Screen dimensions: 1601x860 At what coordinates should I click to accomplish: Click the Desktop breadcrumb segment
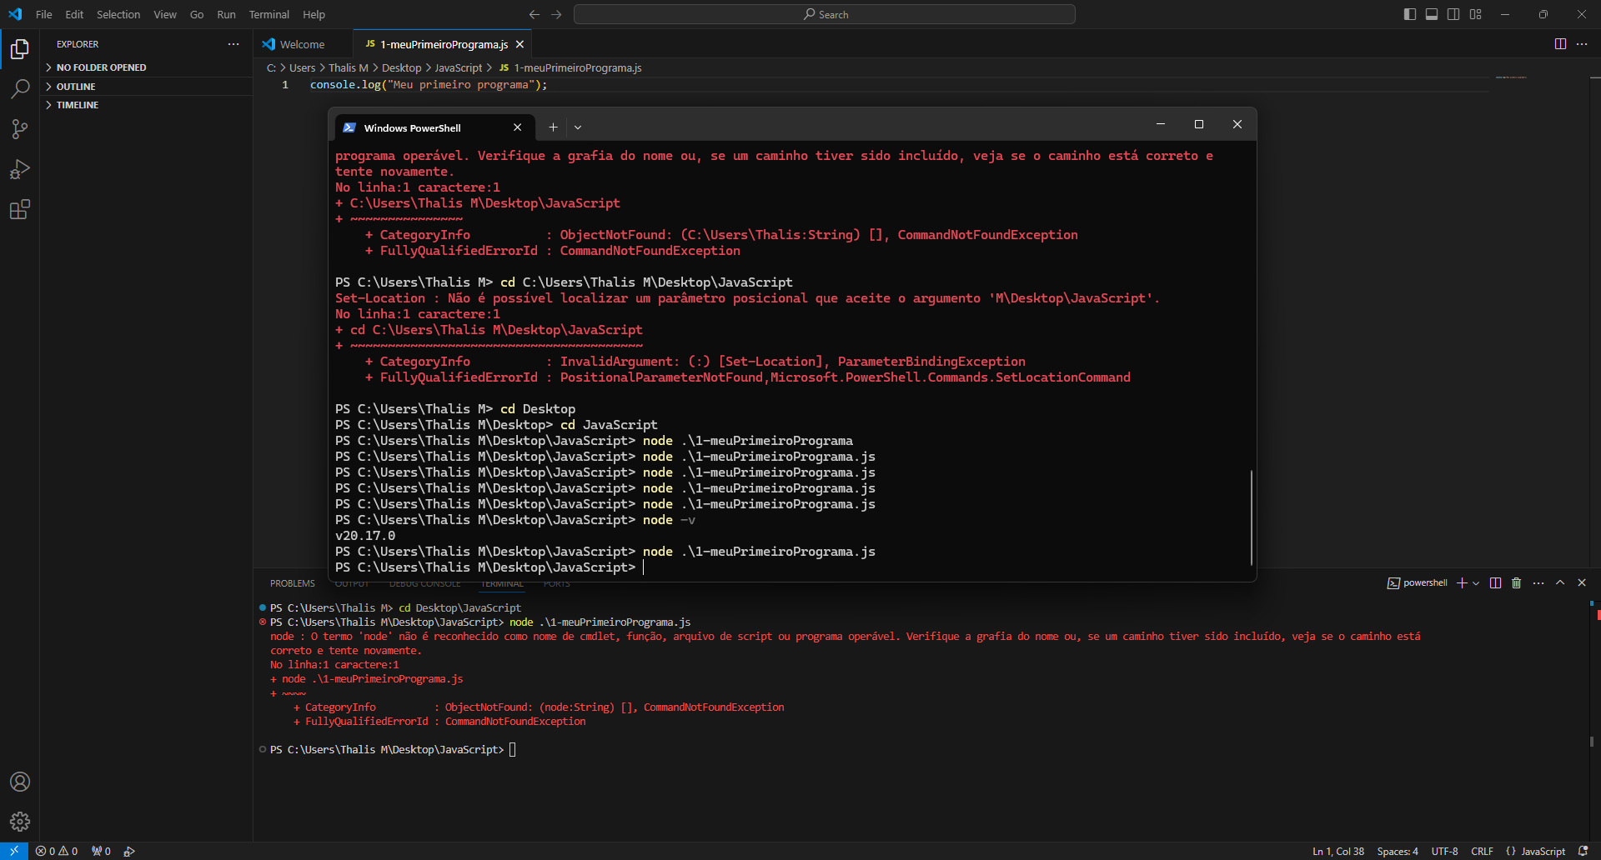401,68
